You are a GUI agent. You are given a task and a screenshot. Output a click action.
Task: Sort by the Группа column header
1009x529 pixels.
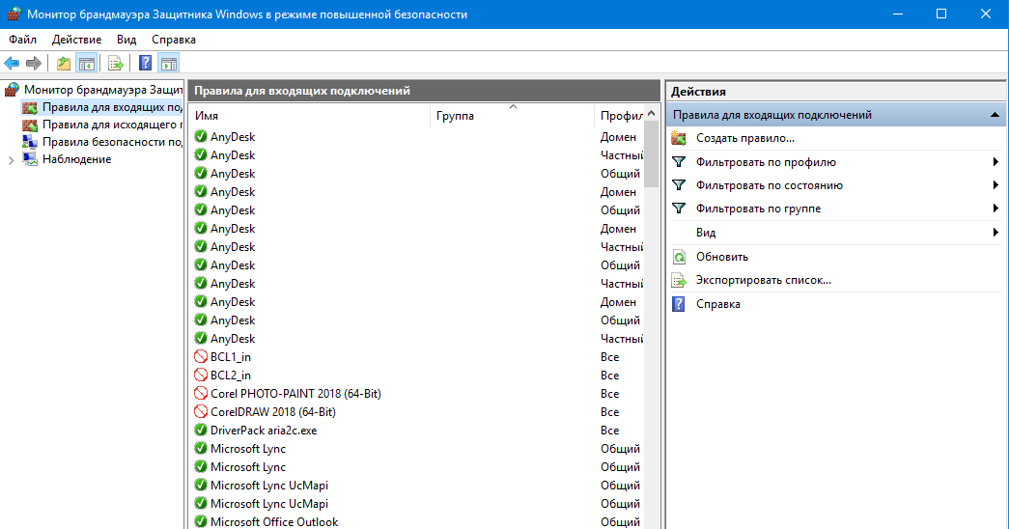coord(512,116)
